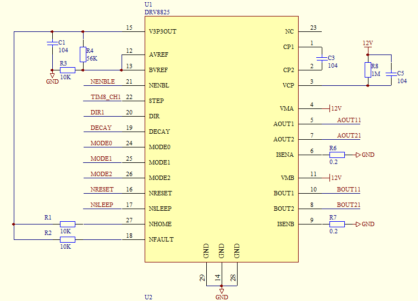418x301 pixels.
Task: Click the ISENA pin name
Action: coord(285,155)
